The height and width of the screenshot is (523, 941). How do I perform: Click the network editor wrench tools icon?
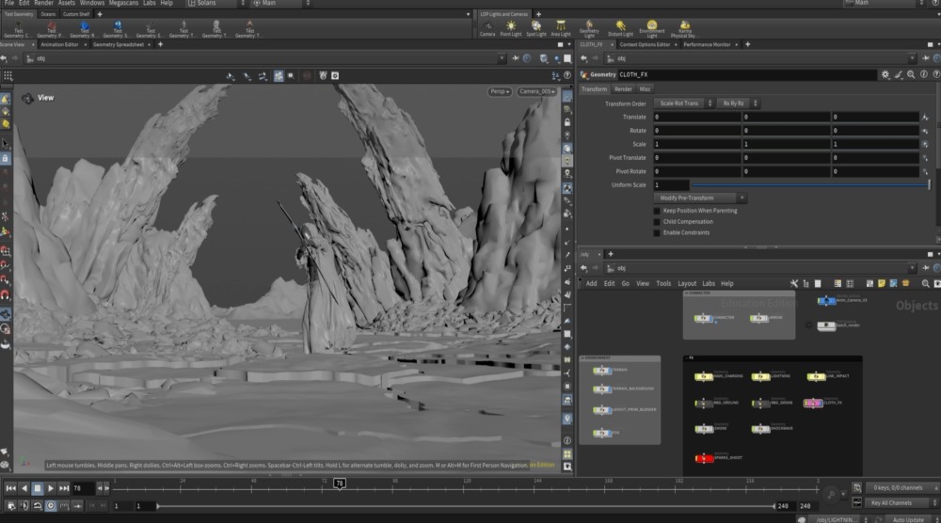pos(794,283)
